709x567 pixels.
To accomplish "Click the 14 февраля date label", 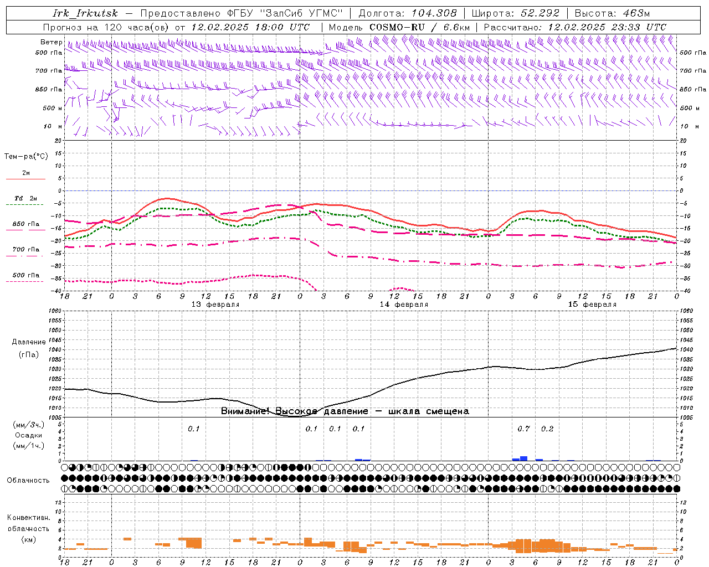I will [x=404, y=305].
